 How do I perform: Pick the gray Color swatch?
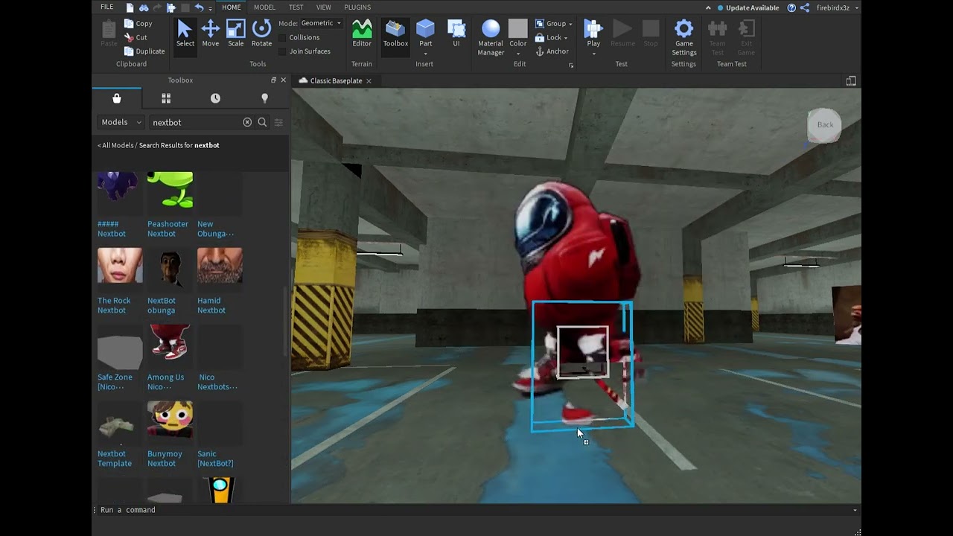[x=517, y=28]
